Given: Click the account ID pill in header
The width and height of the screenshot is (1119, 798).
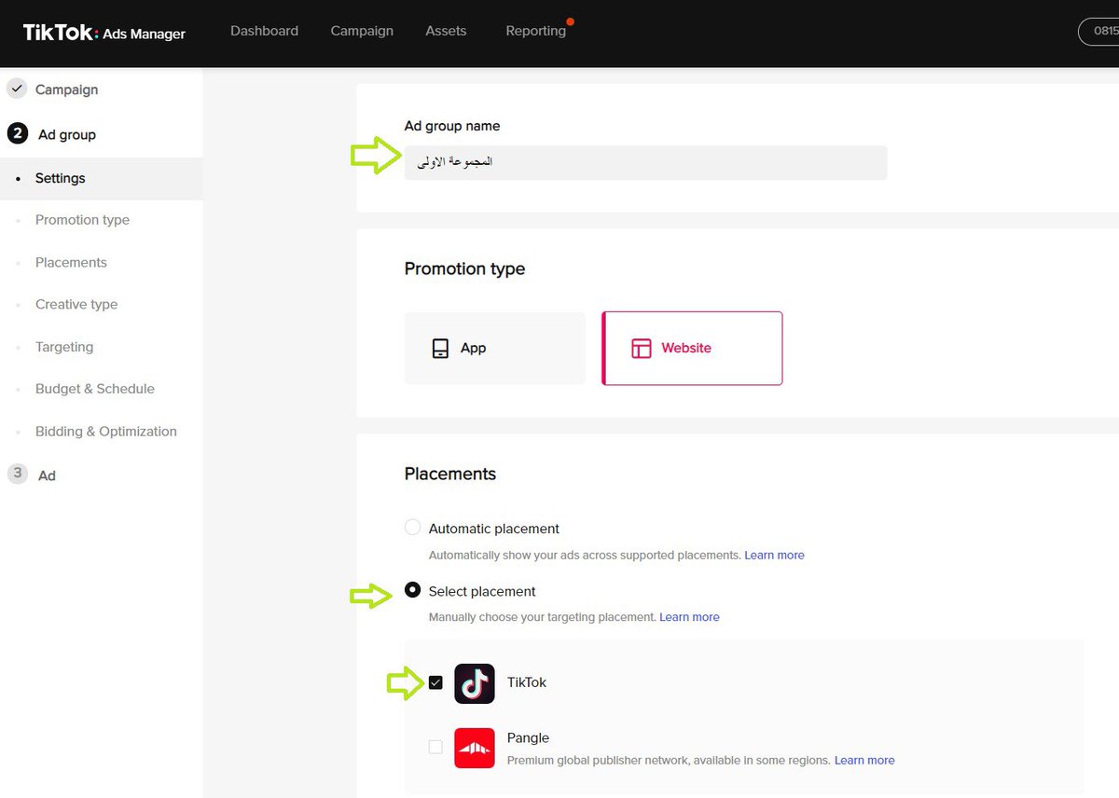Looking at the screenshot, I should 1099,32.
